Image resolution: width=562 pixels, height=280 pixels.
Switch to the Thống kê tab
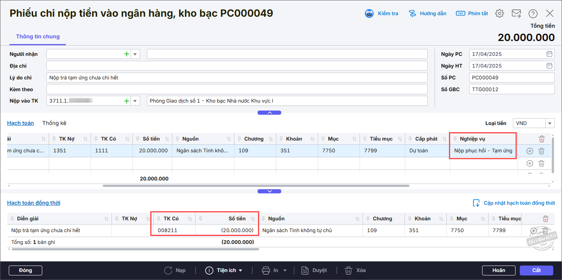tap(54, 123)
